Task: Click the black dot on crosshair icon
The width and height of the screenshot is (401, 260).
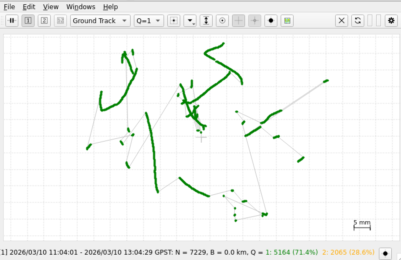Action: click(x=271, y=21)
